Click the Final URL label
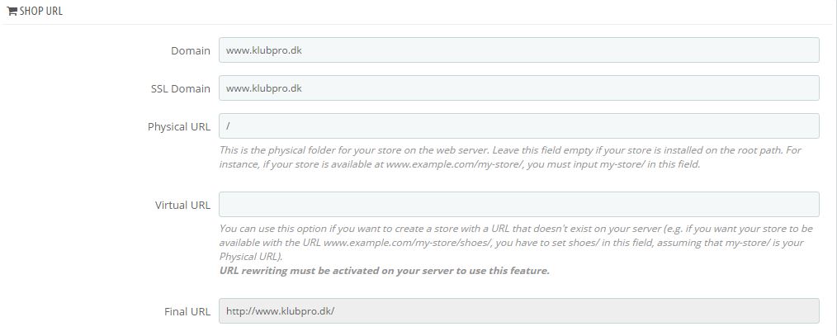Screen dimensions: 837x336 (187, 311)
